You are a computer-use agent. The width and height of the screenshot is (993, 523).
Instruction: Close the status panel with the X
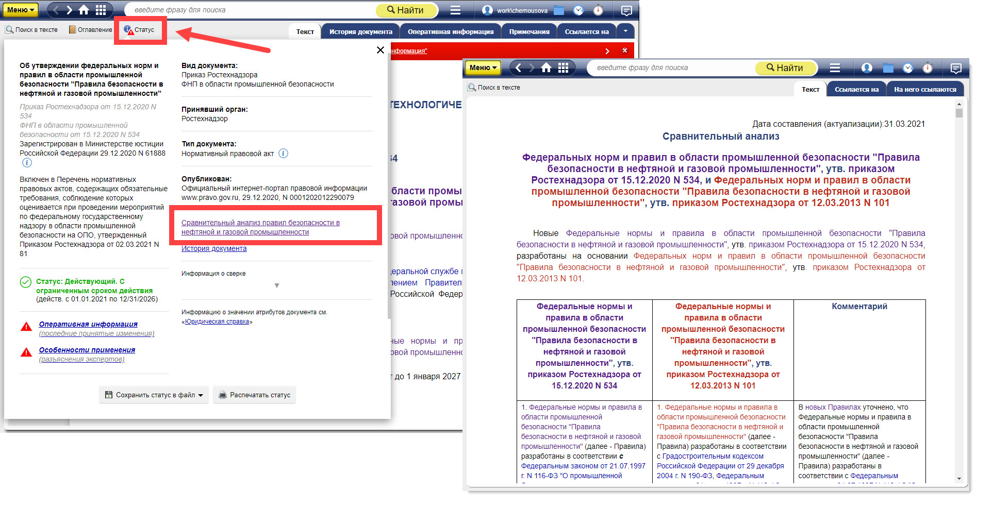pyautogui.click(x=380, y=50)
